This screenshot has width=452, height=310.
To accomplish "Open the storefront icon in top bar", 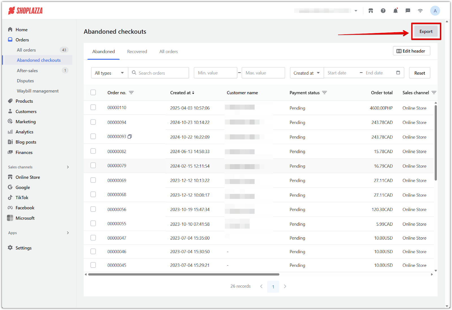I will [x=371, y=11].
